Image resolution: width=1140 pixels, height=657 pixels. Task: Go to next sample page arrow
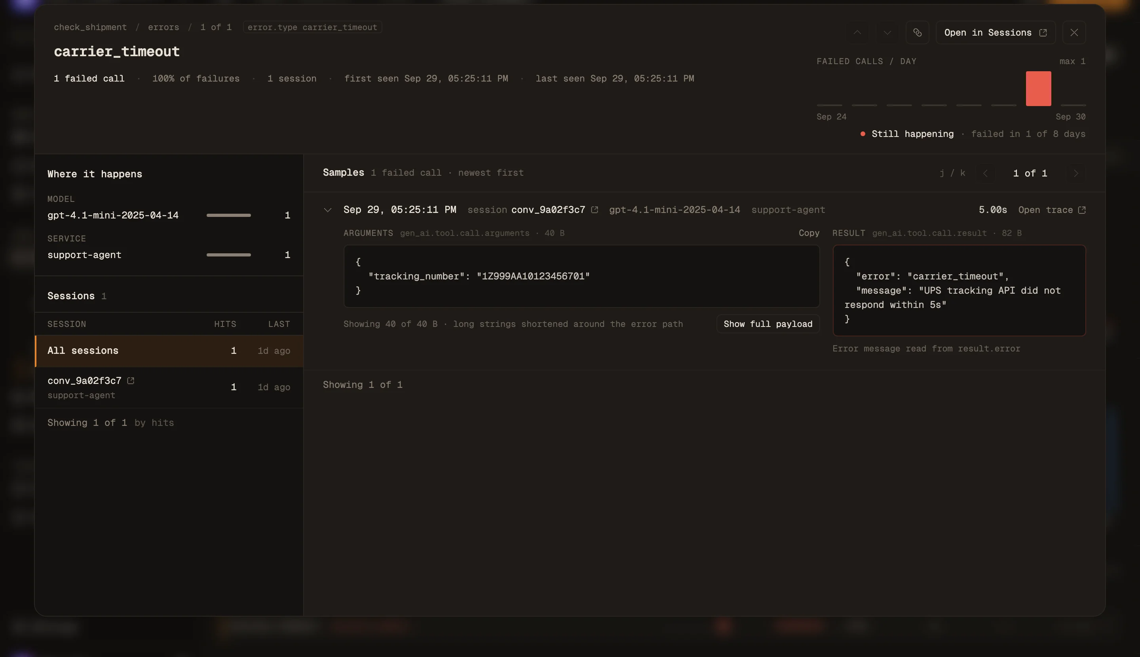pyautogui.click(x=1076, y=173)
